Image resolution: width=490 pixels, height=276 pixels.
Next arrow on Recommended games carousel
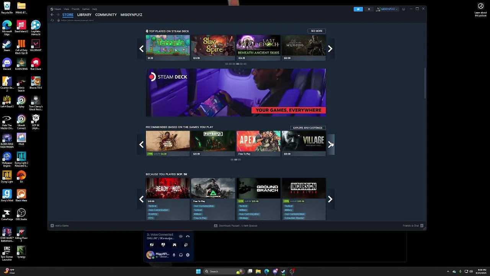(330, 145)
